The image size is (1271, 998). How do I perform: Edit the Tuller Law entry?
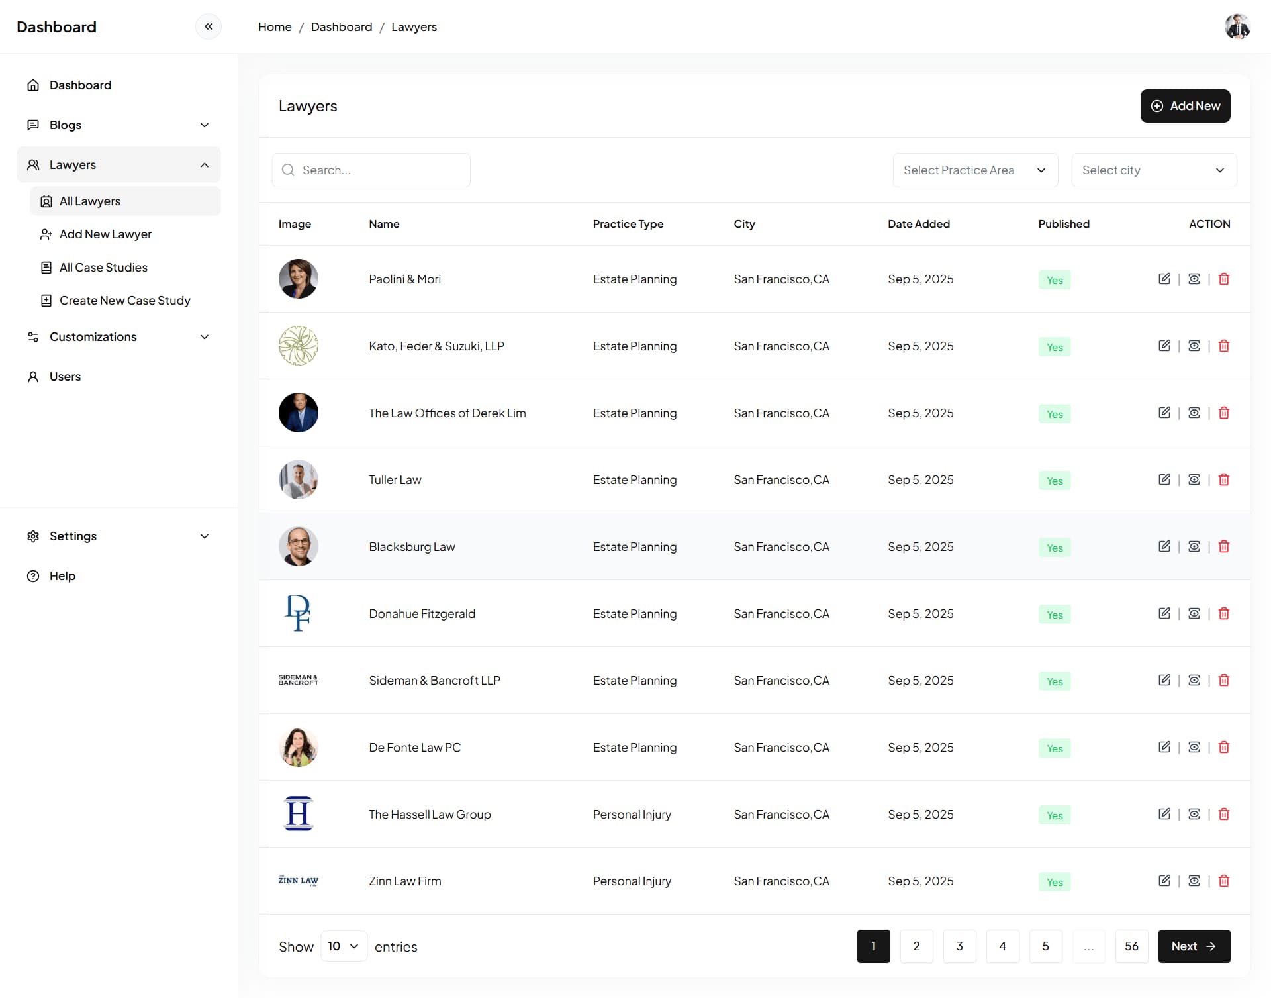pyautogui.click(x=1164, y=479)
